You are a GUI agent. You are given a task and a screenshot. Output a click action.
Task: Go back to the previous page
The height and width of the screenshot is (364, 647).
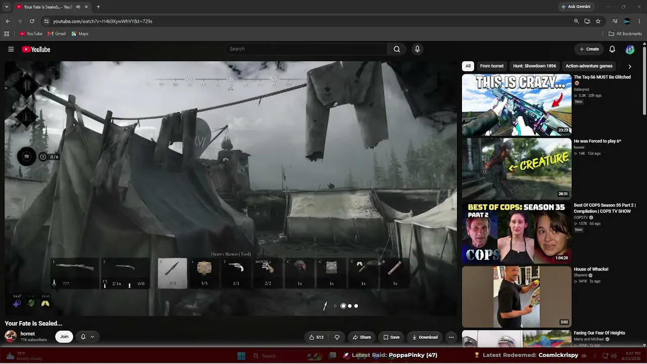coord(8,21)
